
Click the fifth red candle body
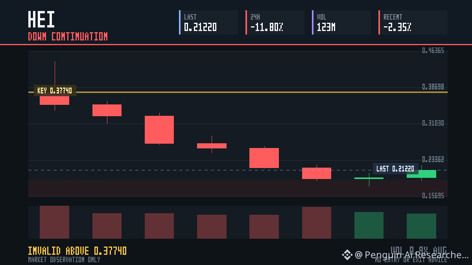tap(264, 158)
